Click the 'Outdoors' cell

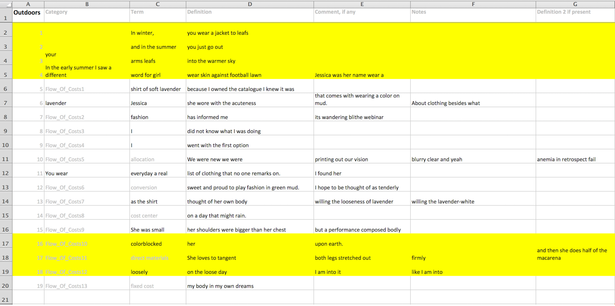click(28, 15)
